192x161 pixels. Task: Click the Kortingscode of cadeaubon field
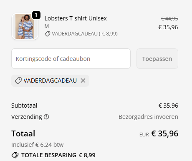(71, 58)
